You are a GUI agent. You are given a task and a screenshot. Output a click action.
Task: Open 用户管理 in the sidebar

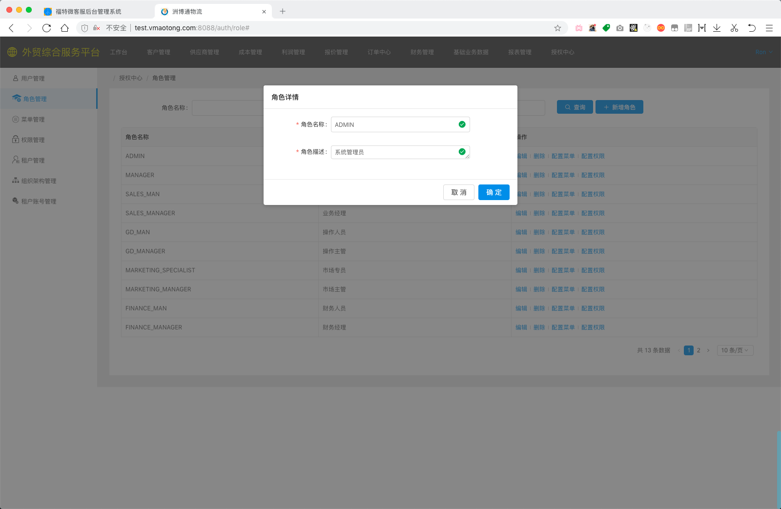click(x=48, y=78)
